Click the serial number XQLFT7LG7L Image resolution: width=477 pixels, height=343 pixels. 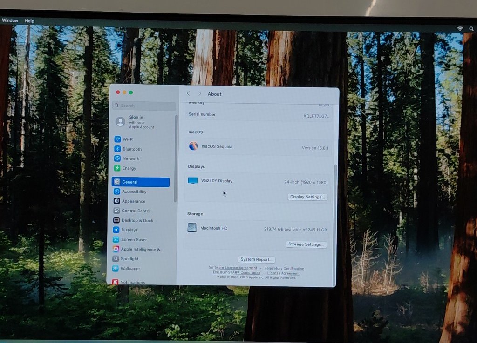pyautogui.click(x=316, y=116)
